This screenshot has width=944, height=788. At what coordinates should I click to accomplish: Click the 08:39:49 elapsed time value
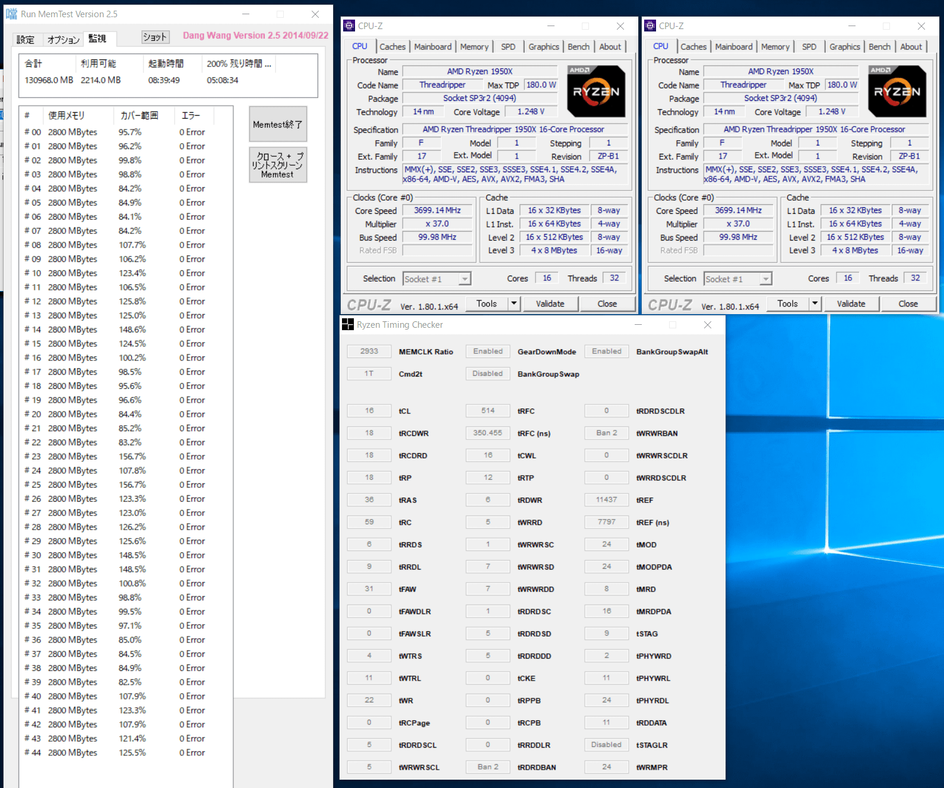[164, 80]
